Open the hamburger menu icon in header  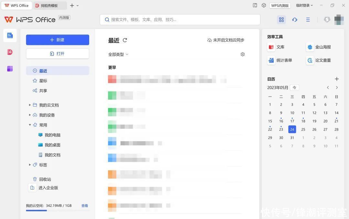click(x=308, y=20)
